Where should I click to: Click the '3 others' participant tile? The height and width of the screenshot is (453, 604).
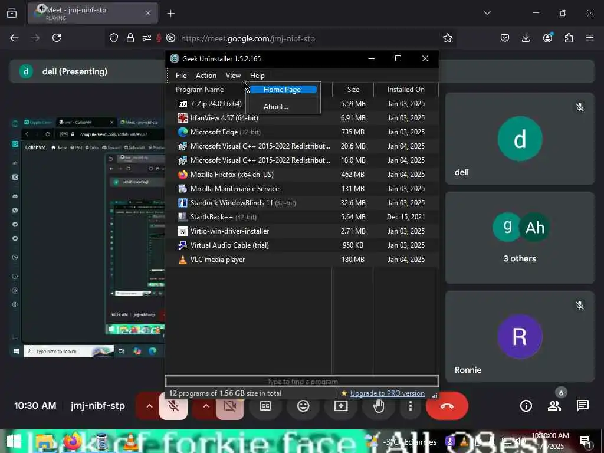[x=520, y=238]
